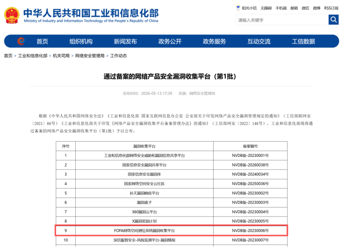
Task: Open the 工信数据 navigation menu
Action: [x=303, y=41]
